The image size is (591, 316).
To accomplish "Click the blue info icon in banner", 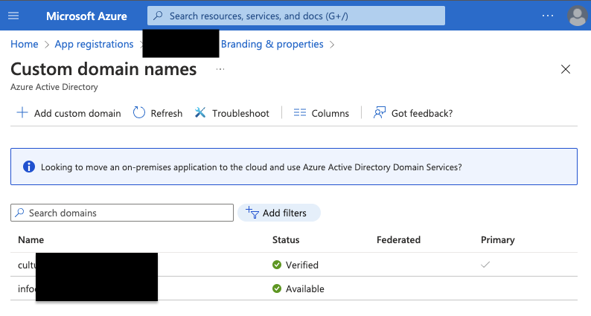I will (x=29, y=167).
